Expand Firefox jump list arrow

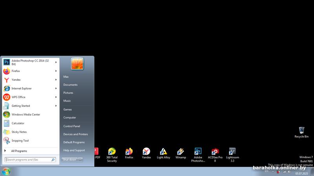56,71
